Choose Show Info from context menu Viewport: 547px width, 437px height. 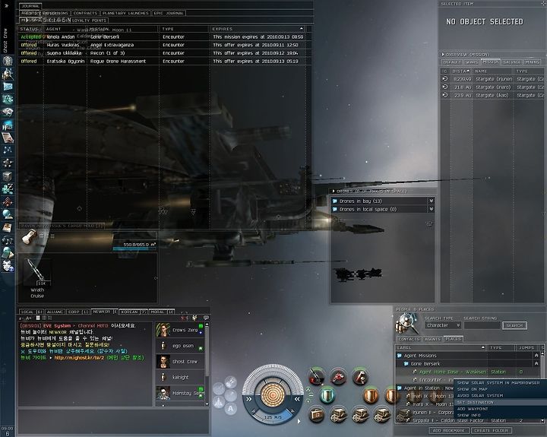click(x=501, y=416)
